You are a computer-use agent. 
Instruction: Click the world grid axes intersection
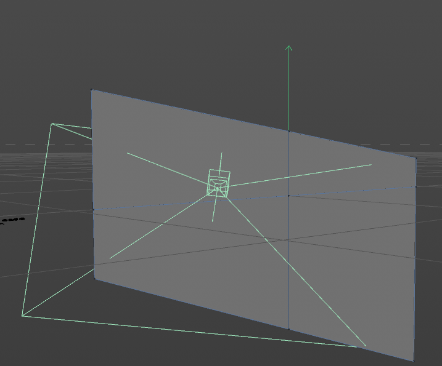(x=284, y=240)
